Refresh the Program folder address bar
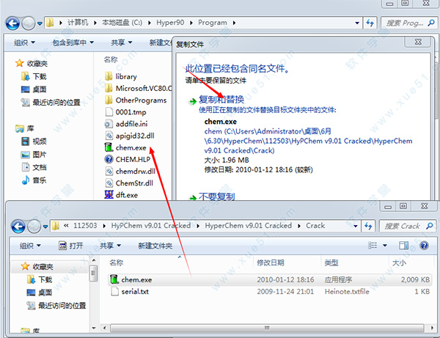The image size is (440, 338). 370,23
